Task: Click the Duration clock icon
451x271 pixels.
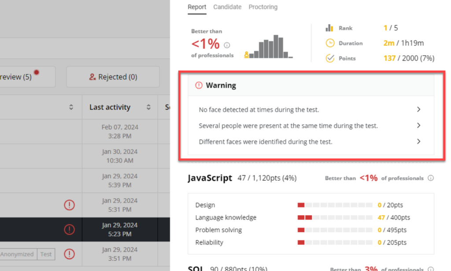Action: tap(329, 43)
